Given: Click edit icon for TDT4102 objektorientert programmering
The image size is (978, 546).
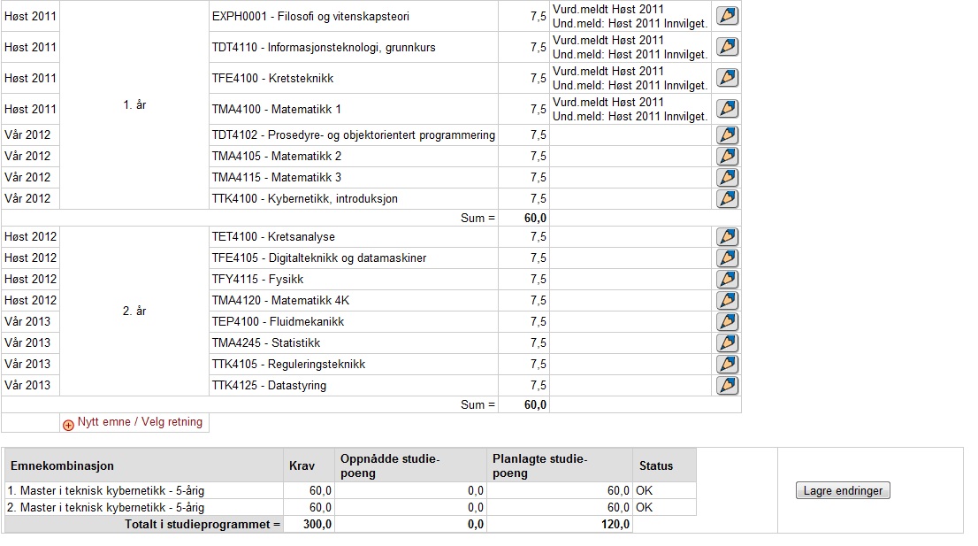Looking at the screenshot, I should pos(727,135).
